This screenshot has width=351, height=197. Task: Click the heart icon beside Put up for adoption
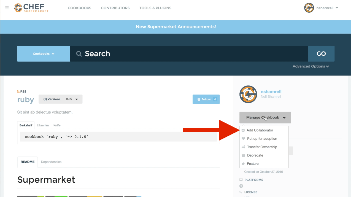243,139
